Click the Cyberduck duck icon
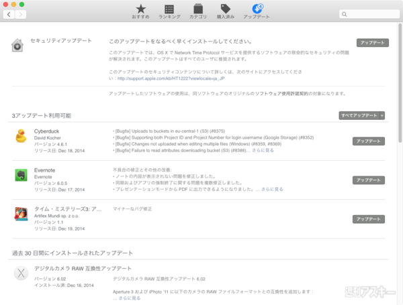 pos(21,135)
